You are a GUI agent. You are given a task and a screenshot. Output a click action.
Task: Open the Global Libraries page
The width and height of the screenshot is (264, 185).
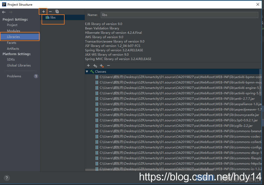pyautogui.click(x=19, y=65)
